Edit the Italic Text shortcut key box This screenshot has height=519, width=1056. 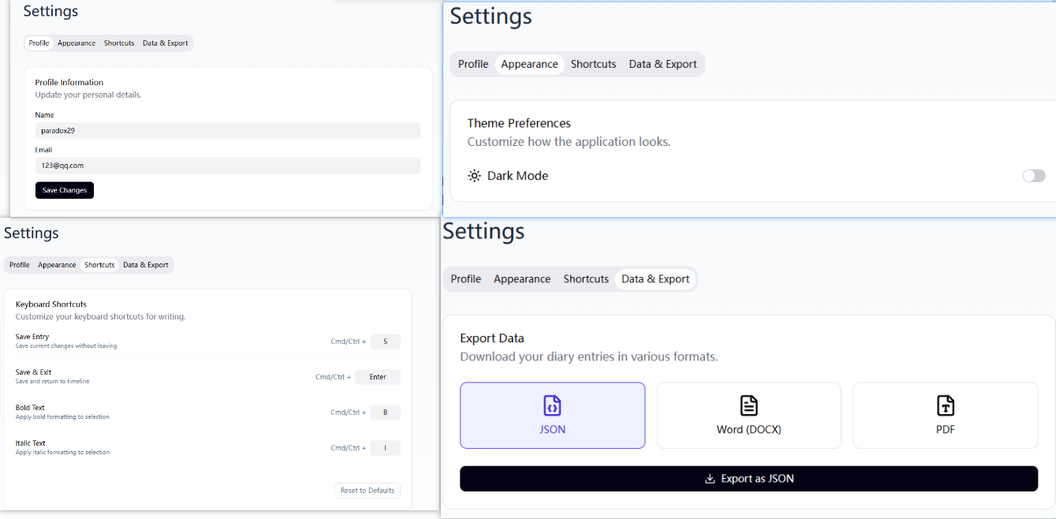point(385,448)
